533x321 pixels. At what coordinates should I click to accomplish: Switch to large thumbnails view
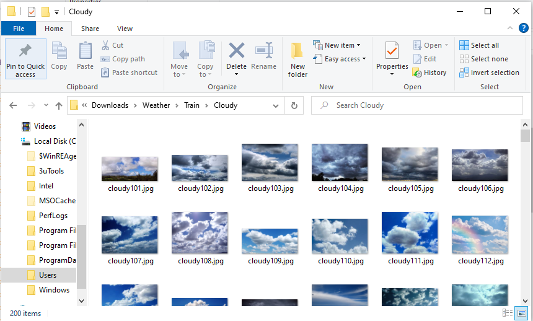[x=522, y=313]
